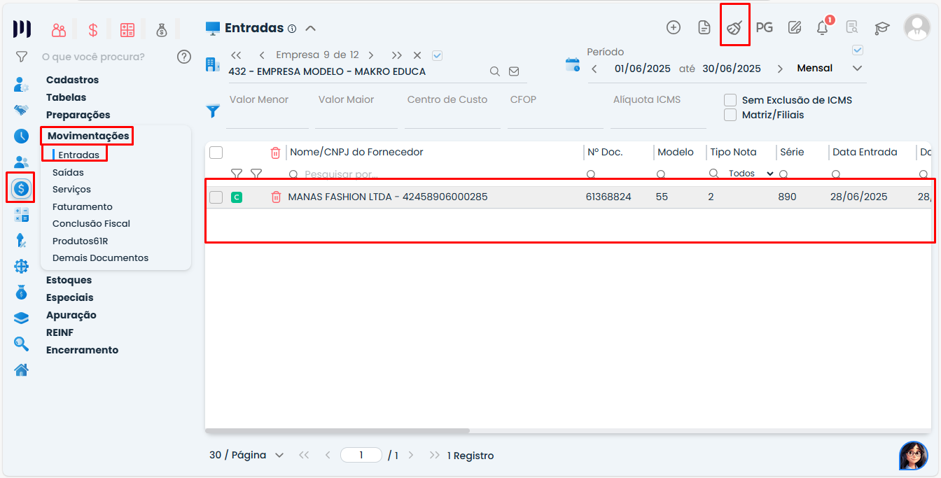This screenshot has height=478, width=941.
Task: Click the highlighted dollar sign sidebar icon
Action: point(20,188)
